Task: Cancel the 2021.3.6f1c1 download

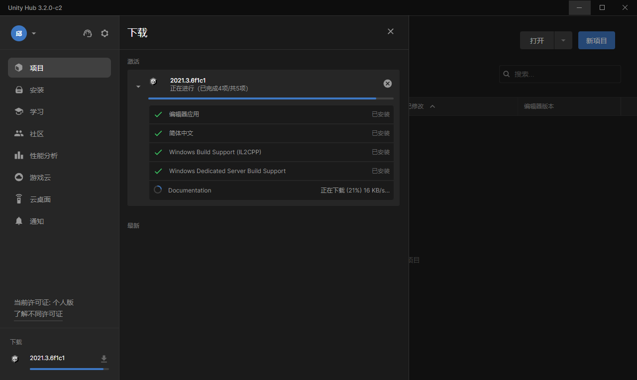Action: click(388, 84)
